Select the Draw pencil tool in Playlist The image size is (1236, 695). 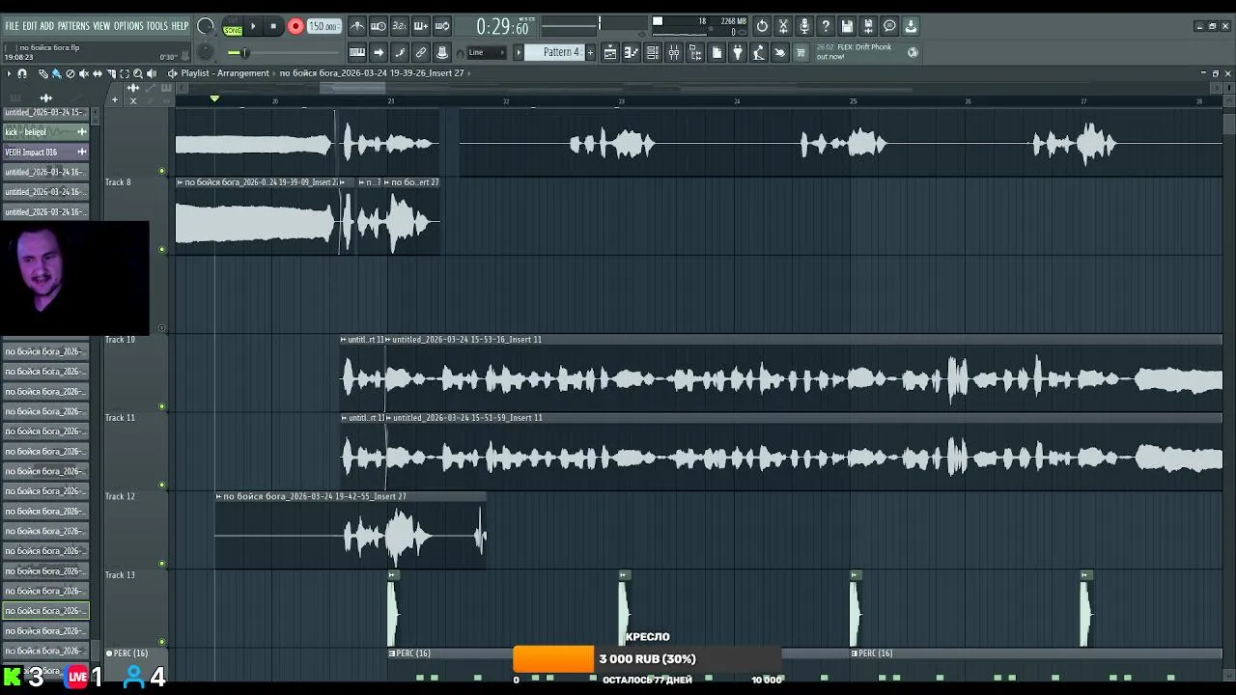[x=43, y=73]
